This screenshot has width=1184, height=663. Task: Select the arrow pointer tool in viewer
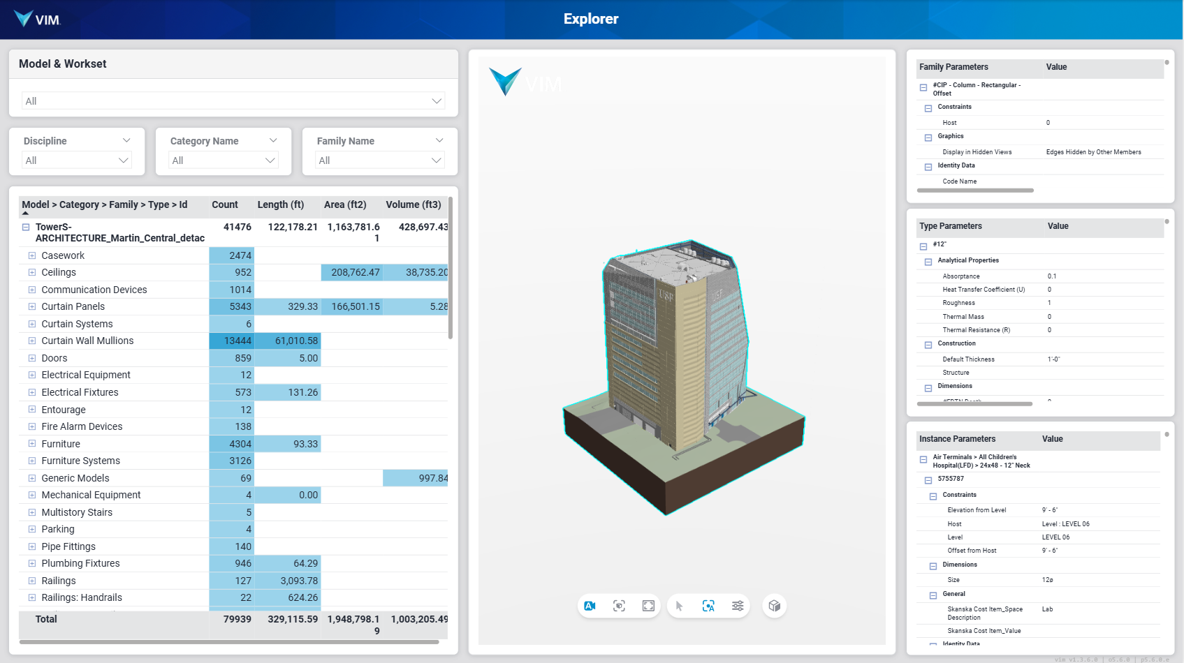click(x=679, y=606)
